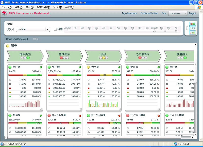203x147 pixels.
Task: Click red status light on 標準受注 サイクル時間 card
Action: tap(49, 115)
